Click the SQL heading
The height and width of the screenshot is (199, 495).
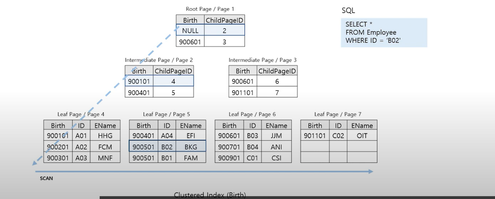click(348, 10)
